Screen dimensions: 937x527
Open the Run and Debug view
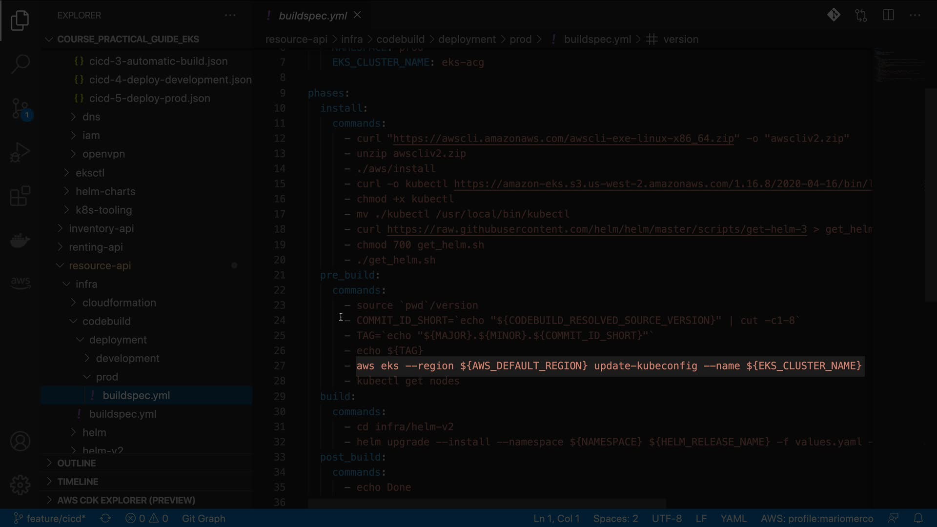click(x=20, y=152)
